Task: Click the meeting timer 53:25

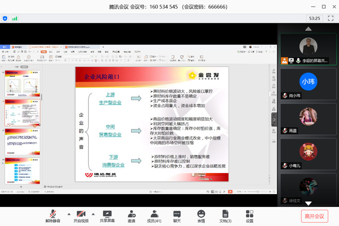Action: [315, 18]
